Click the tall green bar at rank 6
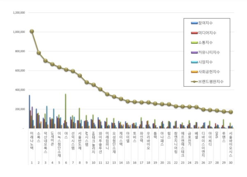 tap(65, 111)
